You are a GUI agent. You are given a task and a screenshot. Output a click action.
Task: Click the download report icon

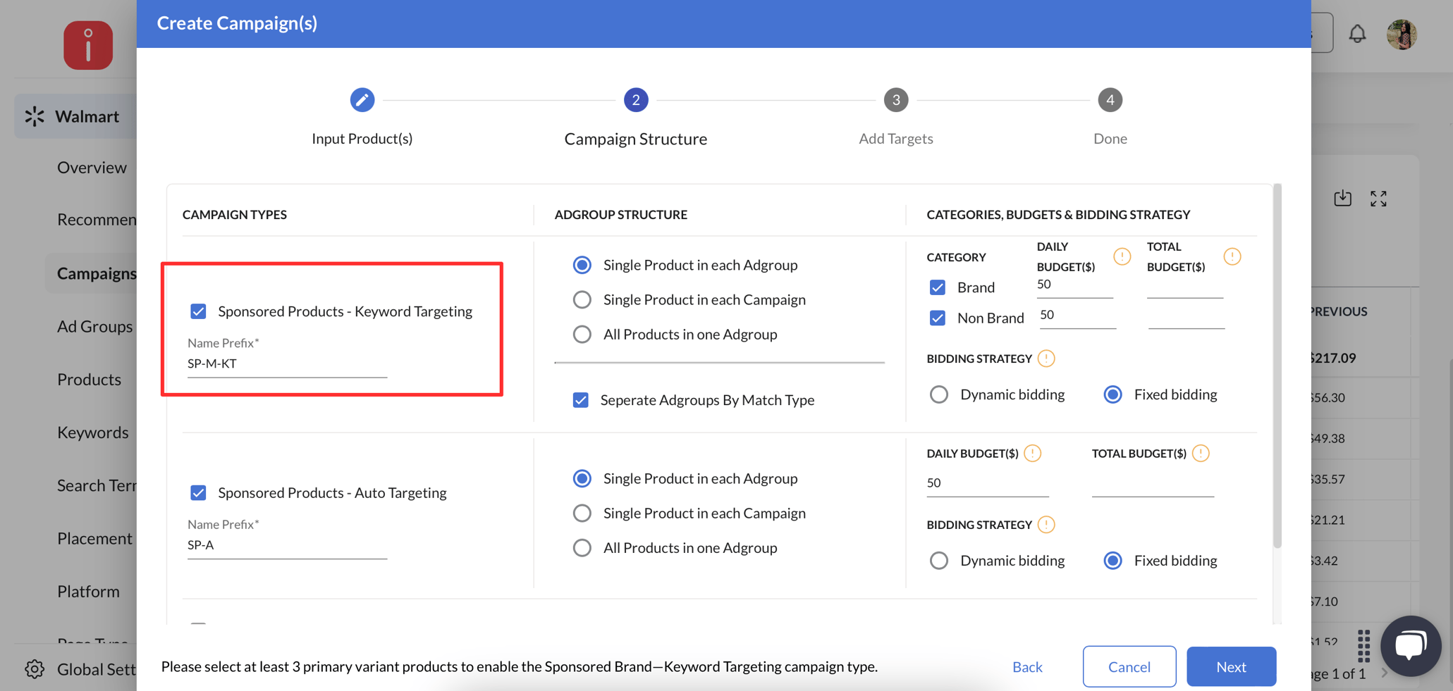click(x=1342, y=198)
